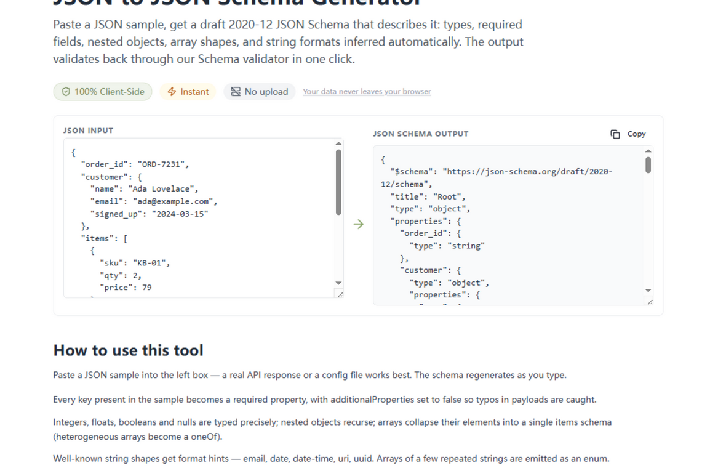Click the JSON SCHEMA OUTPUT label
Viewport: 726px width, 468px height.
[420, 134]
